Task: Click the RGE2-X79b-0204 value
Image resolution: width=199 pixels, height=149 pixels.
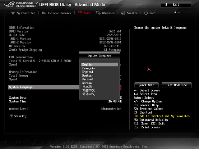Action: click(x=110, y=42)
